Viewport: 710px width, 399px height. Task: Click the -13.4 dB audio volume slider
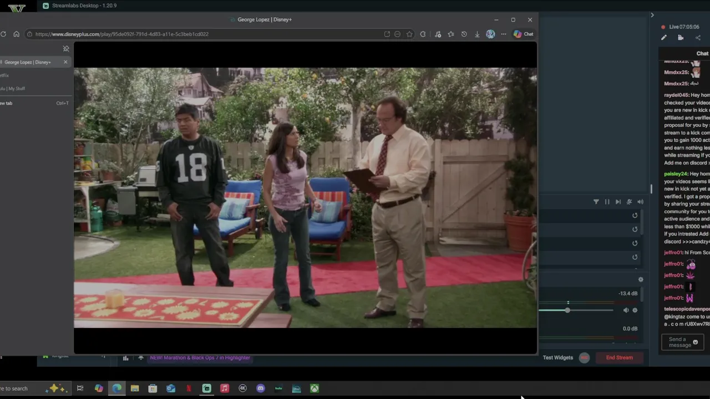point(577,310)
